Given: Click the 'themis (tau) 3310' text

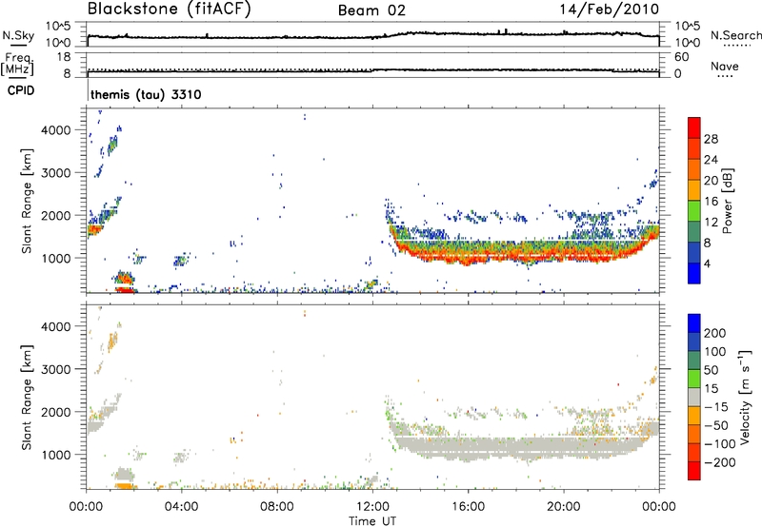Looking at the screenshot, I should 146,94.
